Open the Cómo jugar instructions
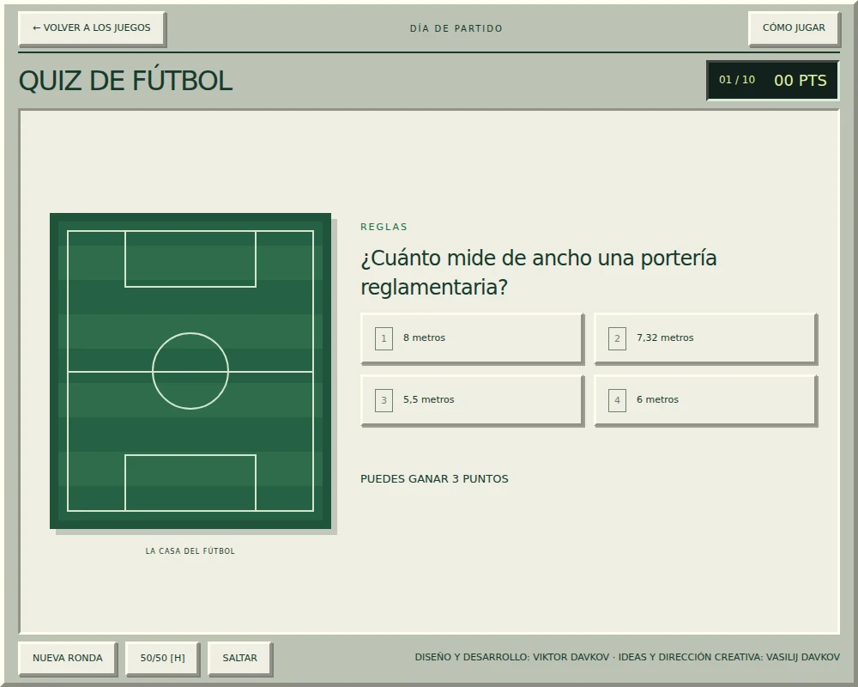Image resolution: width=858 pixels, height=687 pixels. 794,28
